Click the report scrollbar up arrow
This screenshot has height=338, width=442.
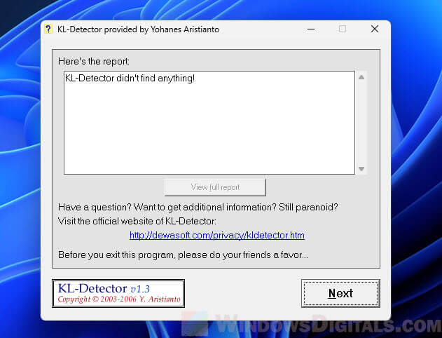[x=361, y=77]
